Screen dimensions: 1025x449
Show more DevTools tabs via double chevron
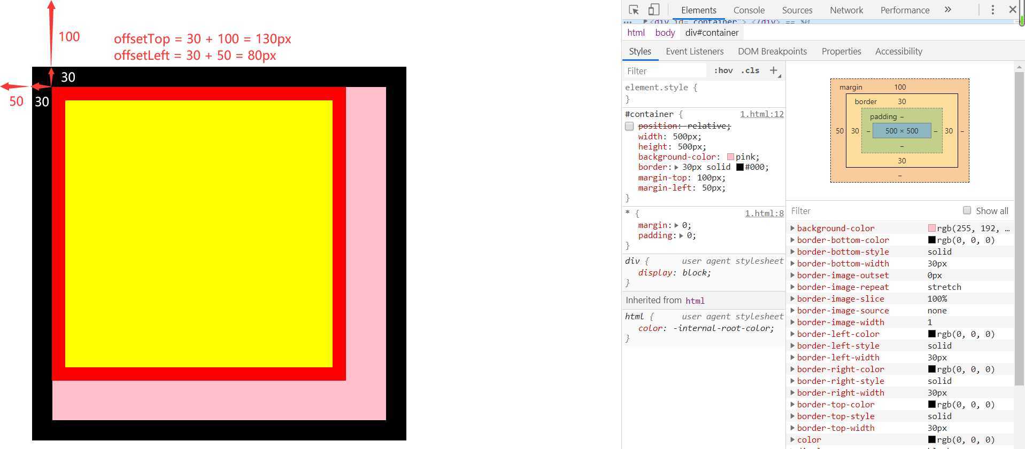click(x=948, y=10)
